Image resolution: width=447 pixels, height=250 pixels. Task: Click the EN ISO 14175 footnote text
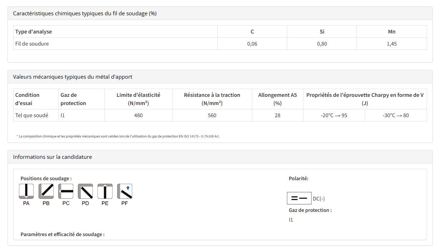click(118, 136)
